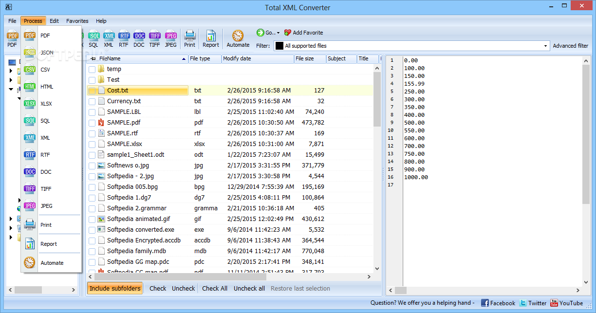This screenshot has width=596, height=313.
Task: Open the Advanced filter link
Action: coord(571,46)
